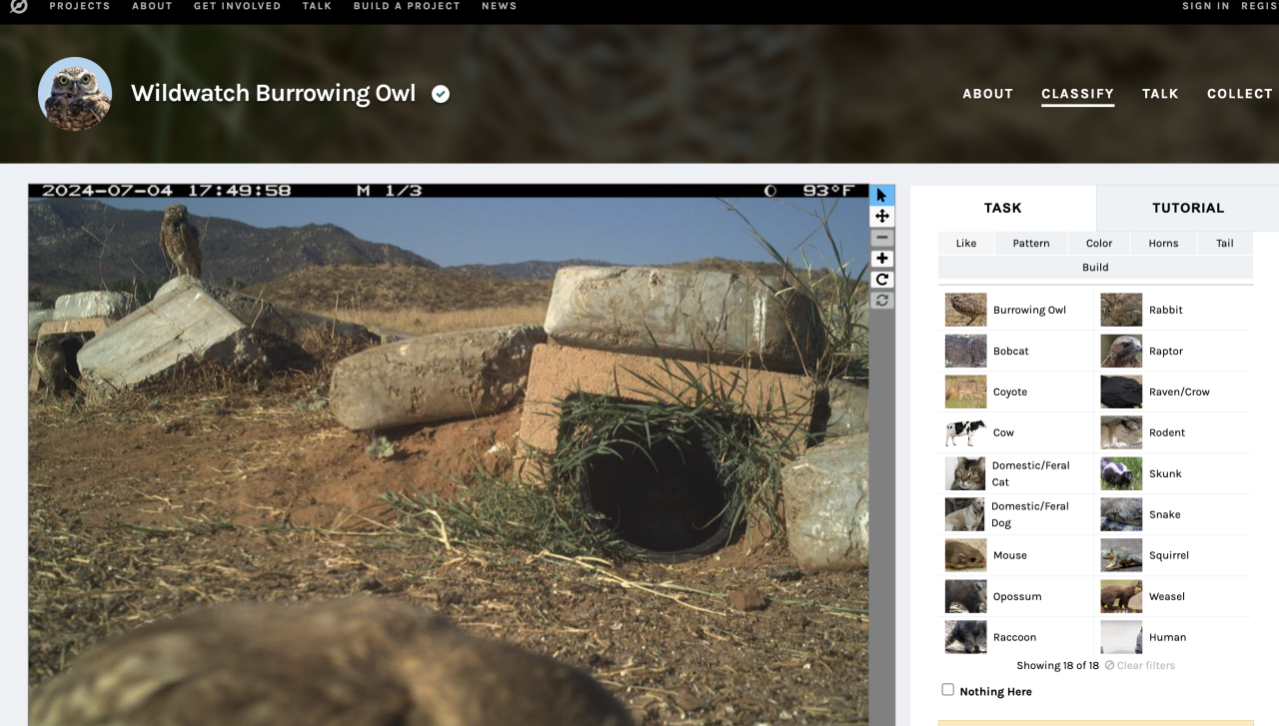This screenshot has height=726, width=1279.
Task: Open the Get Involved menu item
Action: click(237, 6)
